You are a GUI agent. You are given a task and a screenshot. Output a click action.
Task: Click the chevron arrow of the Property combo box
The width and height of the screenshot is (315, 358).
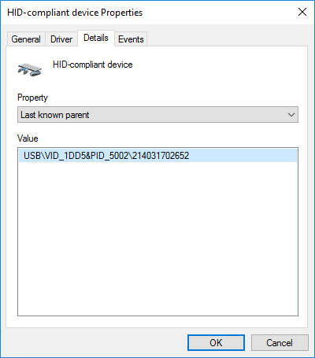coord(291,115)
